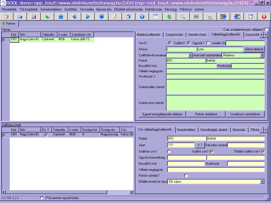
Task: Click the magnifier search toolbar icon
Action: click(x=183, y=17)
